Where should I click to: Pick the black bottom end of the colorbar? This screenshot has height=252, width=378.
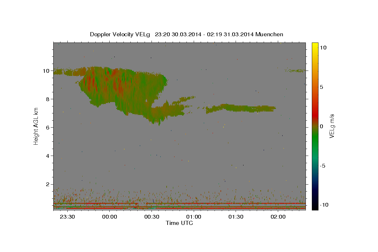pyautogui.click(x=315, y=207)
